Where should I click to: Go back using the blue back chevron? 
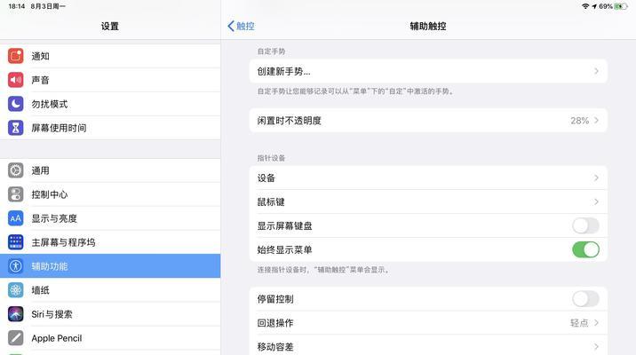point(231,26)
